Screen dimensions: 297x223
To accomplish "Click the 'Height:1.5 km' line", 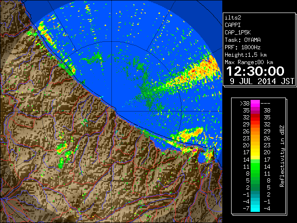I will coord(245,55).
